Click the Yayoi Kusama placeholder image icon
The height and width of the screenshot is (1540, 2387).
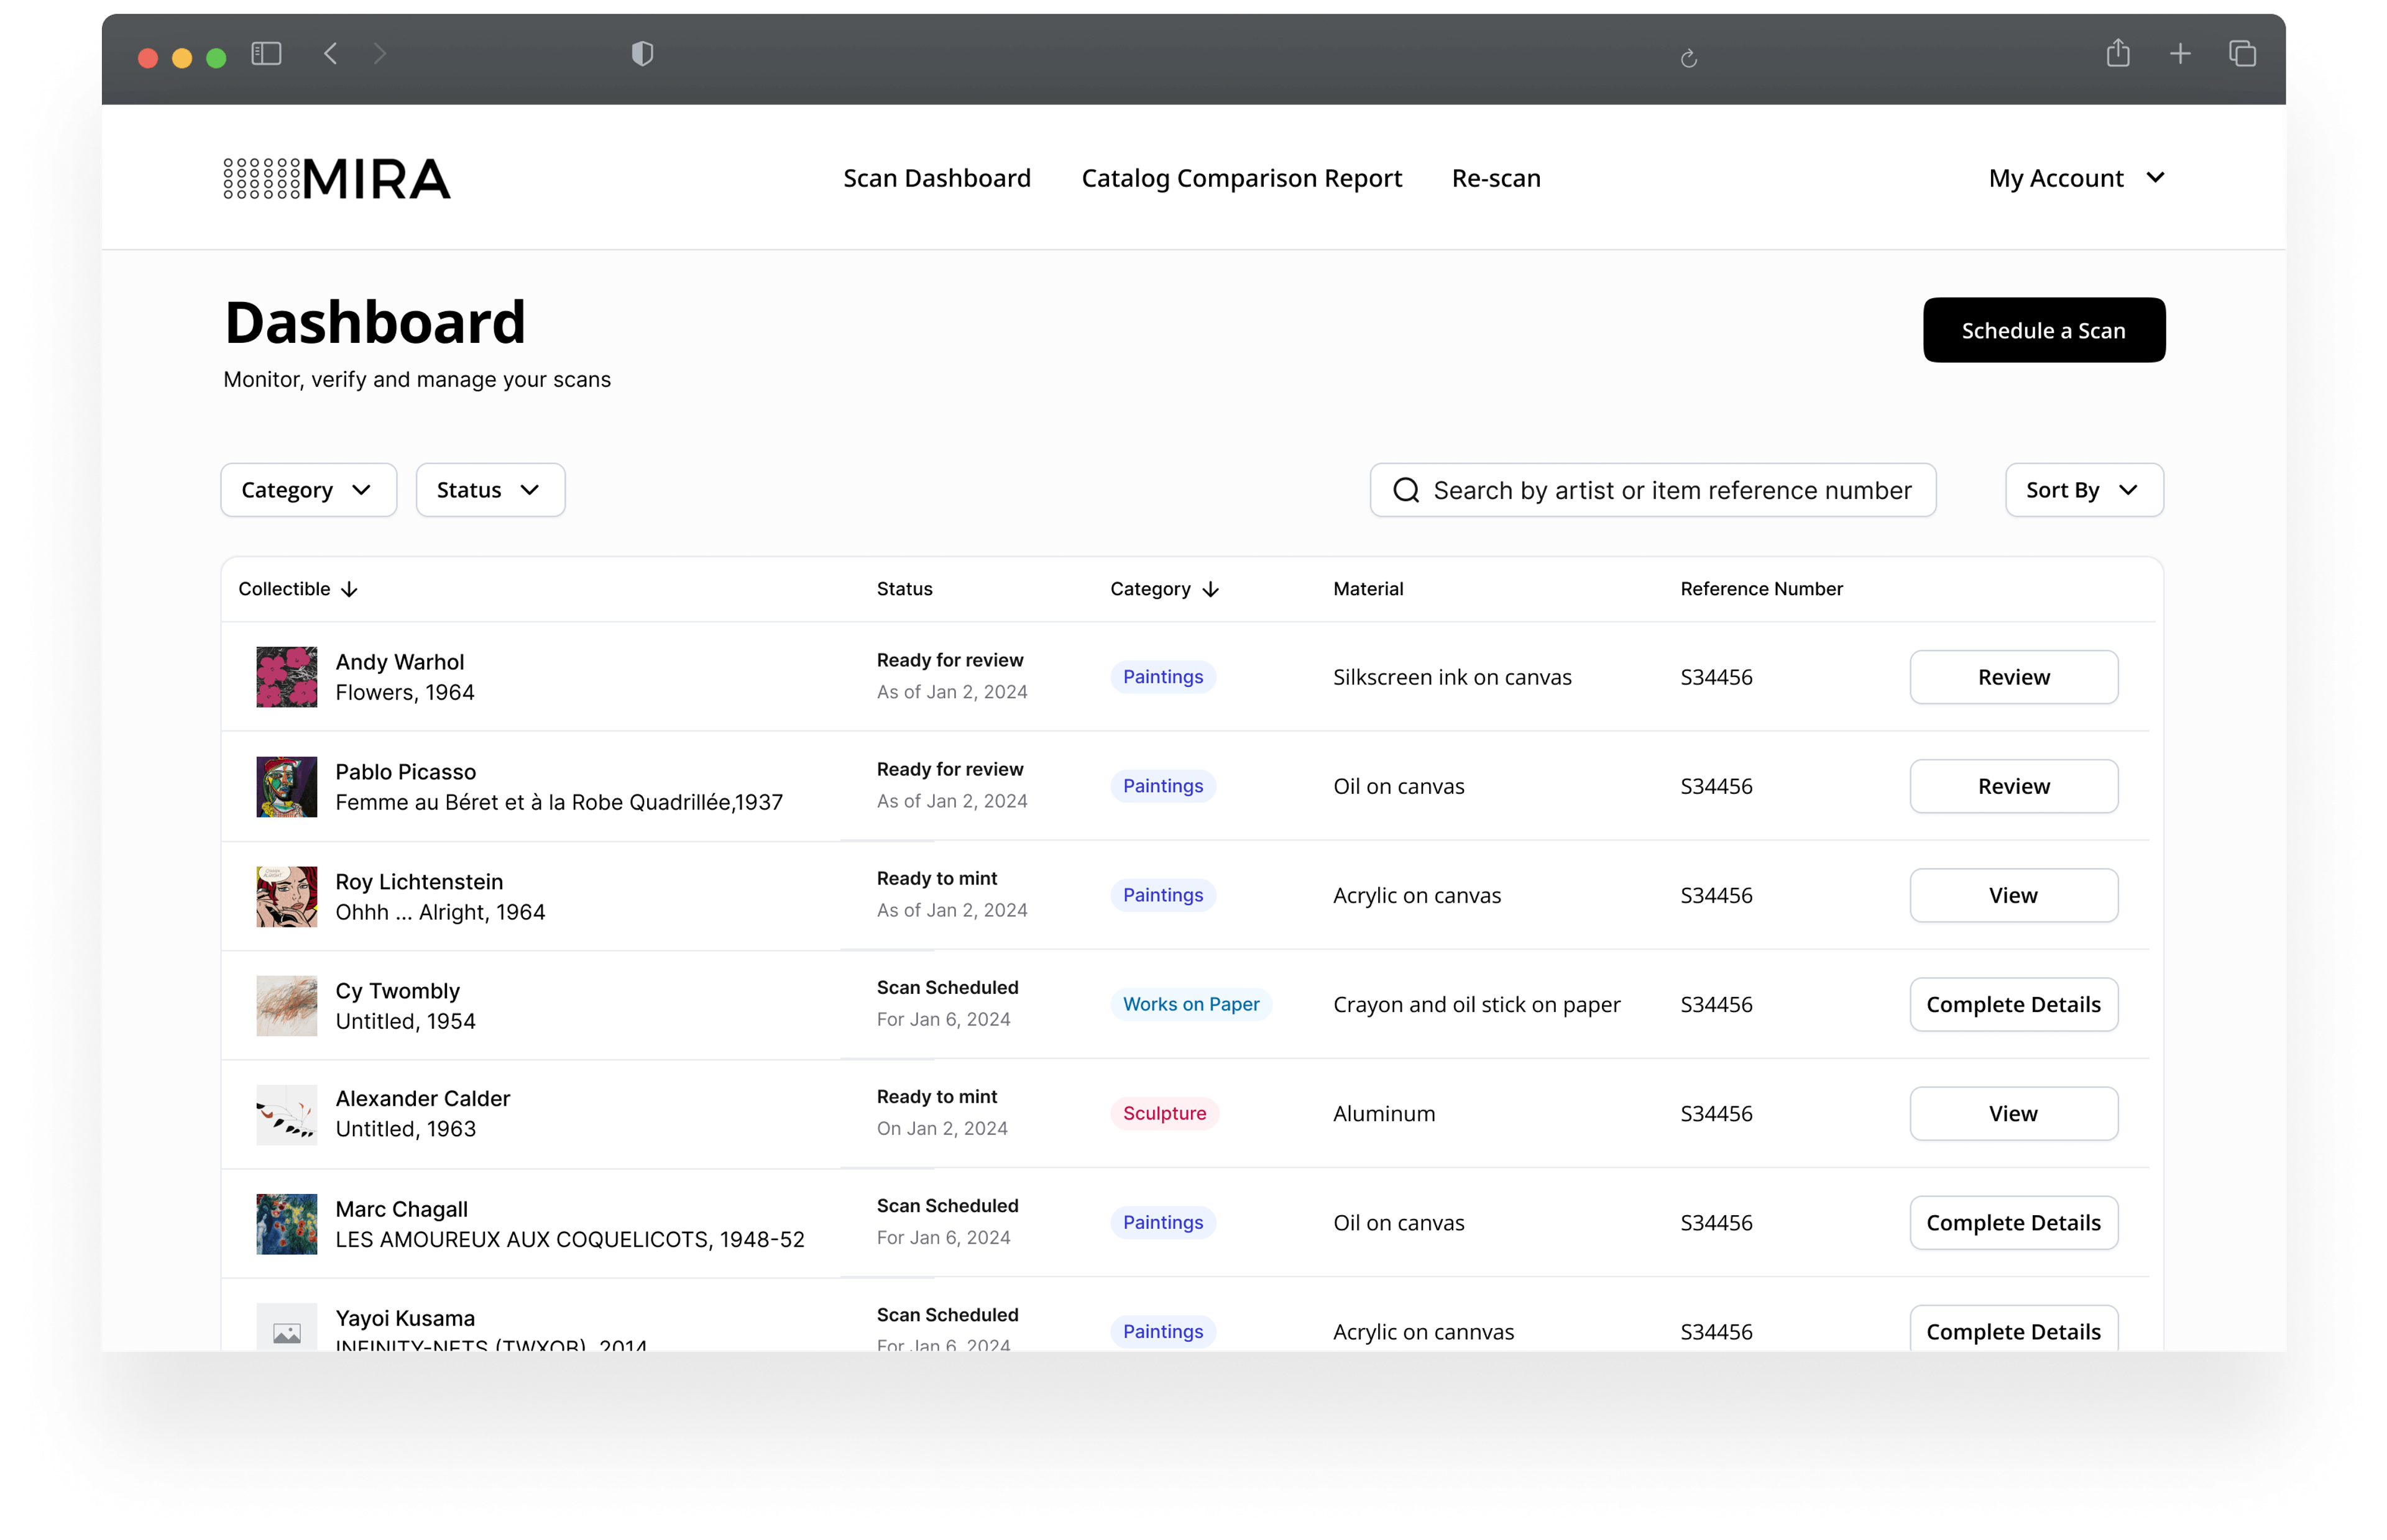(x=286, y=1328)
